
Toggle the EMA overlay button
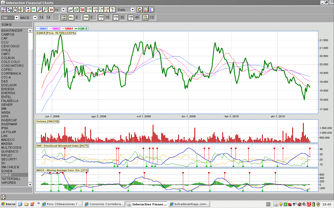tap(86, 17)
